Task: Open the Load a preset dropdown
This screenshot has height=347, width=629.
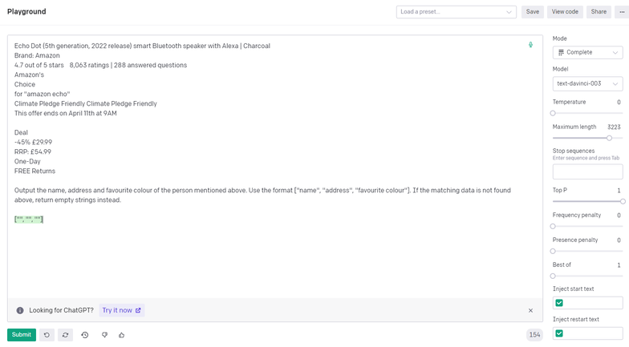Action: 456,12
